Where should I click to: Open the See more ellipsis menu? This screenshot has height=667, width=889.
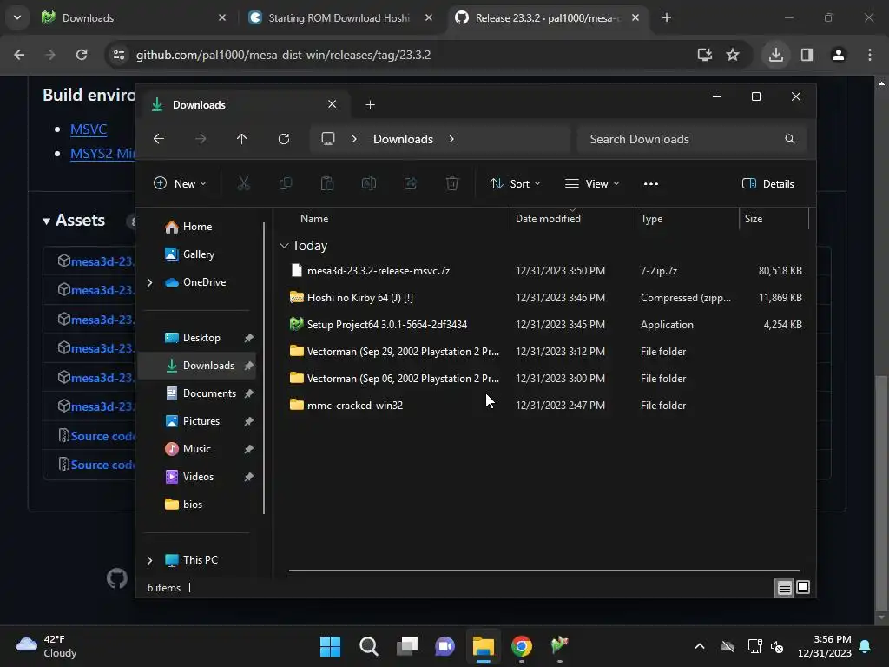coord(651,183)
